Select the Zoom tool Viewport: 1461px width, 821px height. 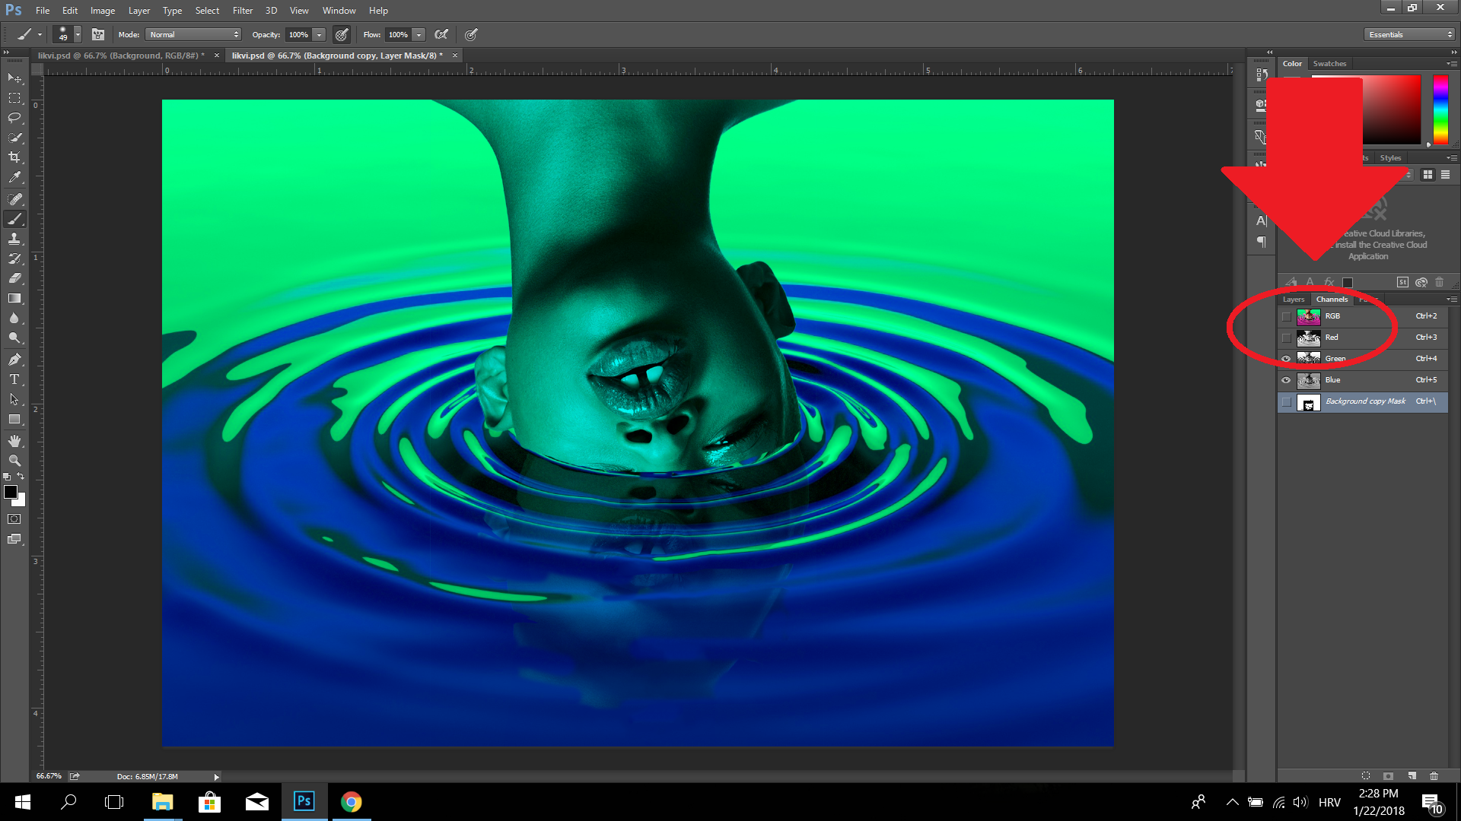point(14,461)
